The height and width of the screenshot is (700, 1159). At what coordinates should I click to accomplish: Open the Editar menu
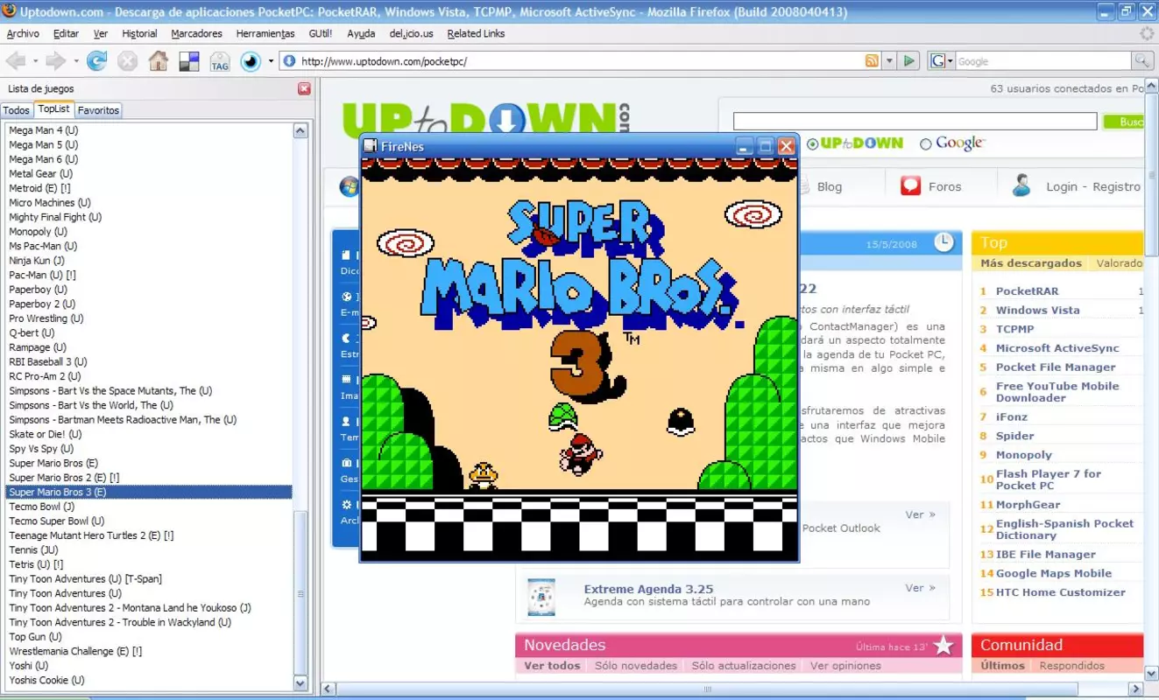point(66,33)
